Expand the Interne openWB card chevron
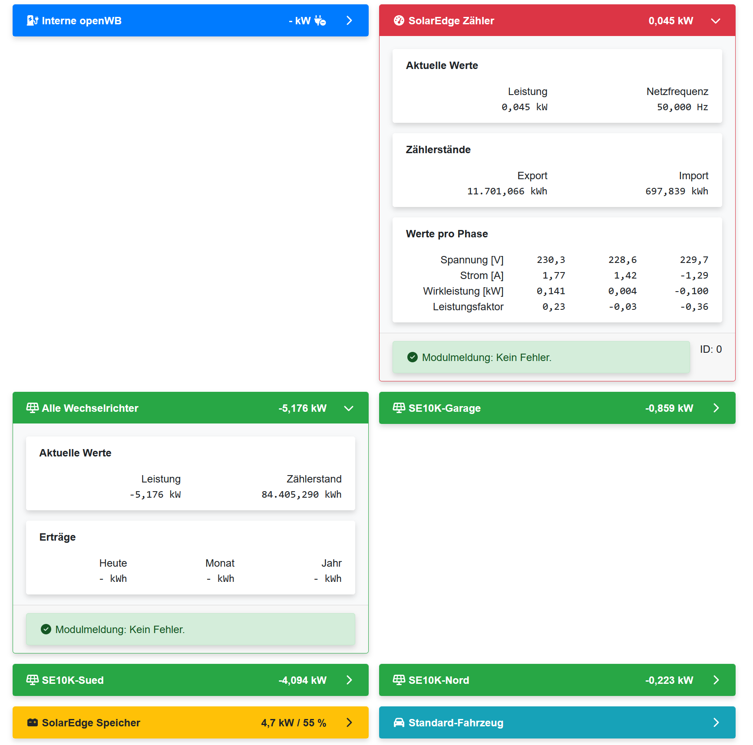Viewport: 753px width, 745px height. tap(349, 20)
